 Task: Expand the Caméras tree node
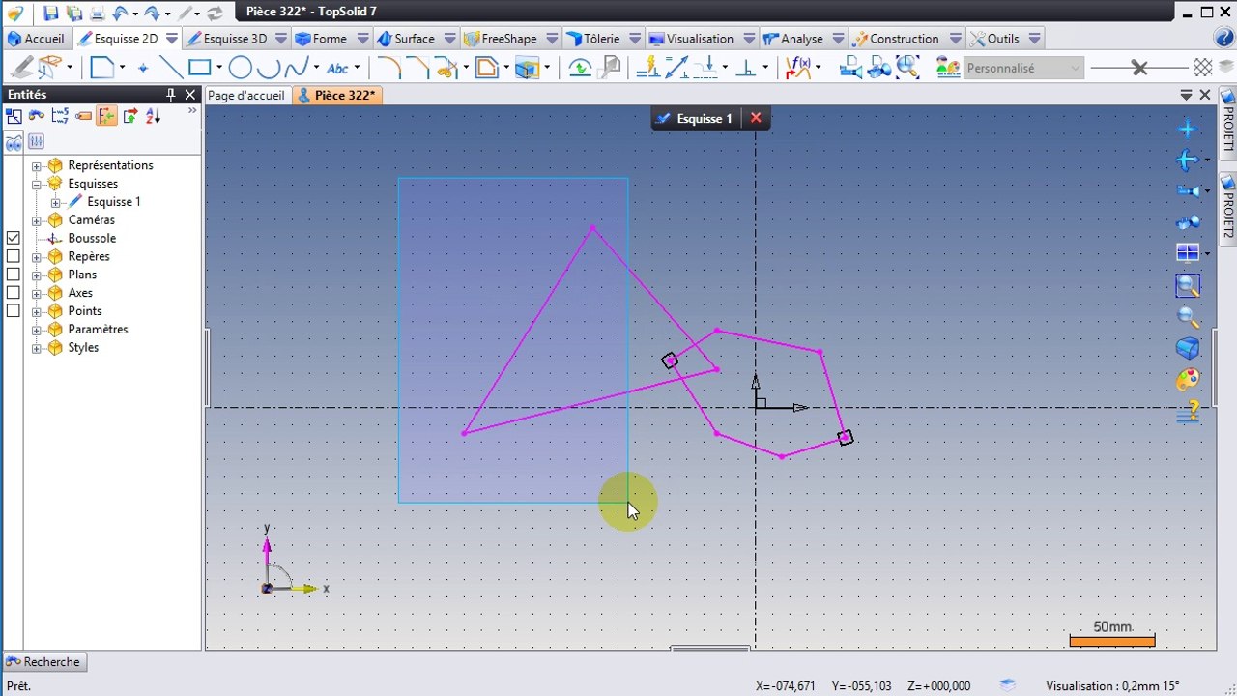point(37,220)
